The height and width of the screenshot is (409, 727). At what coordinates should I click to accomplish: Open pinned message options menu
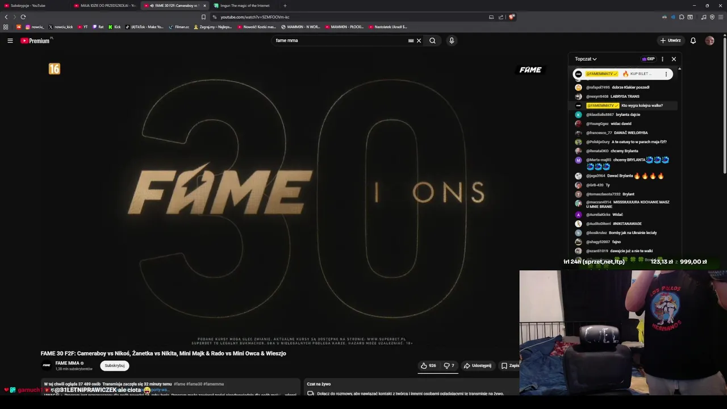pos(666,74)
